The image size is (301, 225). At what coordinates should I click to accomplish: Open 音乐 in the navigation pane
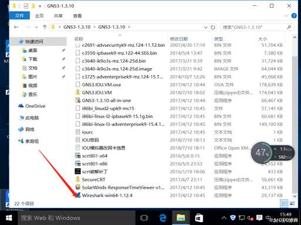[32, 94]
